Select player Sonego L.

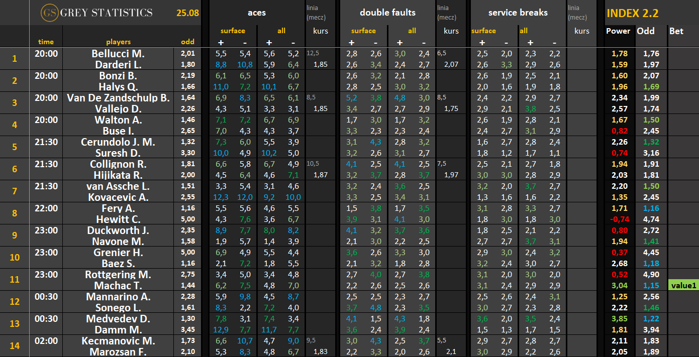tap(118, 307)
